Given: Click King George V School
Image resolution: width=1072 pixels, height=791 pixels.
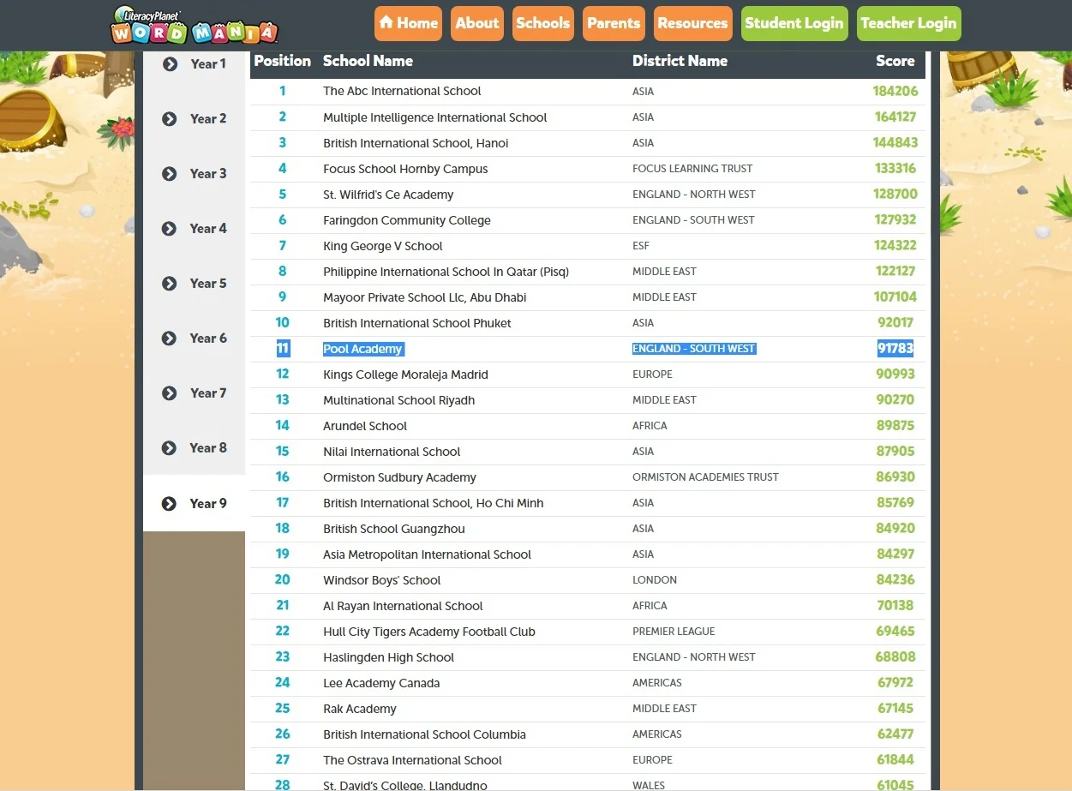Looking at the screenshot, I should 383,246.
